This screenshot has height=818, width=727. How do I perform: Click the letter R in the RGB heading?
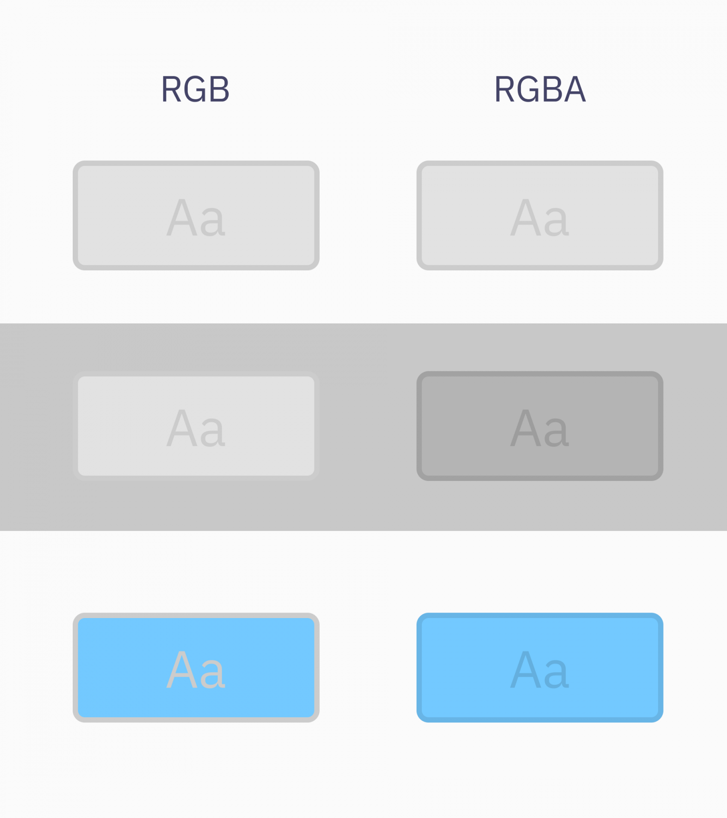pos(171,89)
